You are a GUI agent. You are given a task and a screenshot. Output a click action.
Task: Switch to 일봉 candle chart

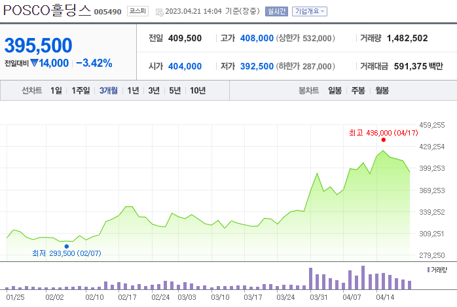(335, 90)
